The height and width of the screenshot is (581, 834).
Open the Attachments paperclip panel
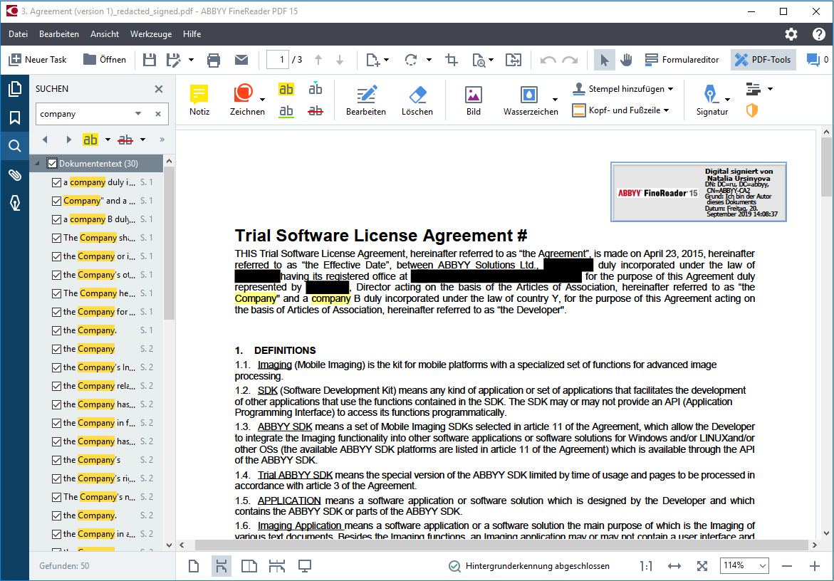[15, 175]
